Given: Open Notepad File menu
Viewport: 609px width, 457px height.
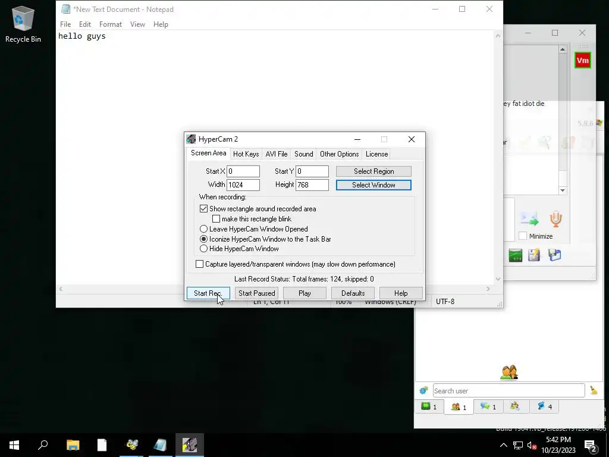Looking at the screenshot, I should tap(65, 24).
